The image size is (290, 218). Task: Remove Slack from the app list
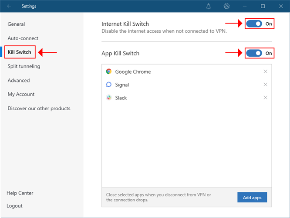(266, 98)
